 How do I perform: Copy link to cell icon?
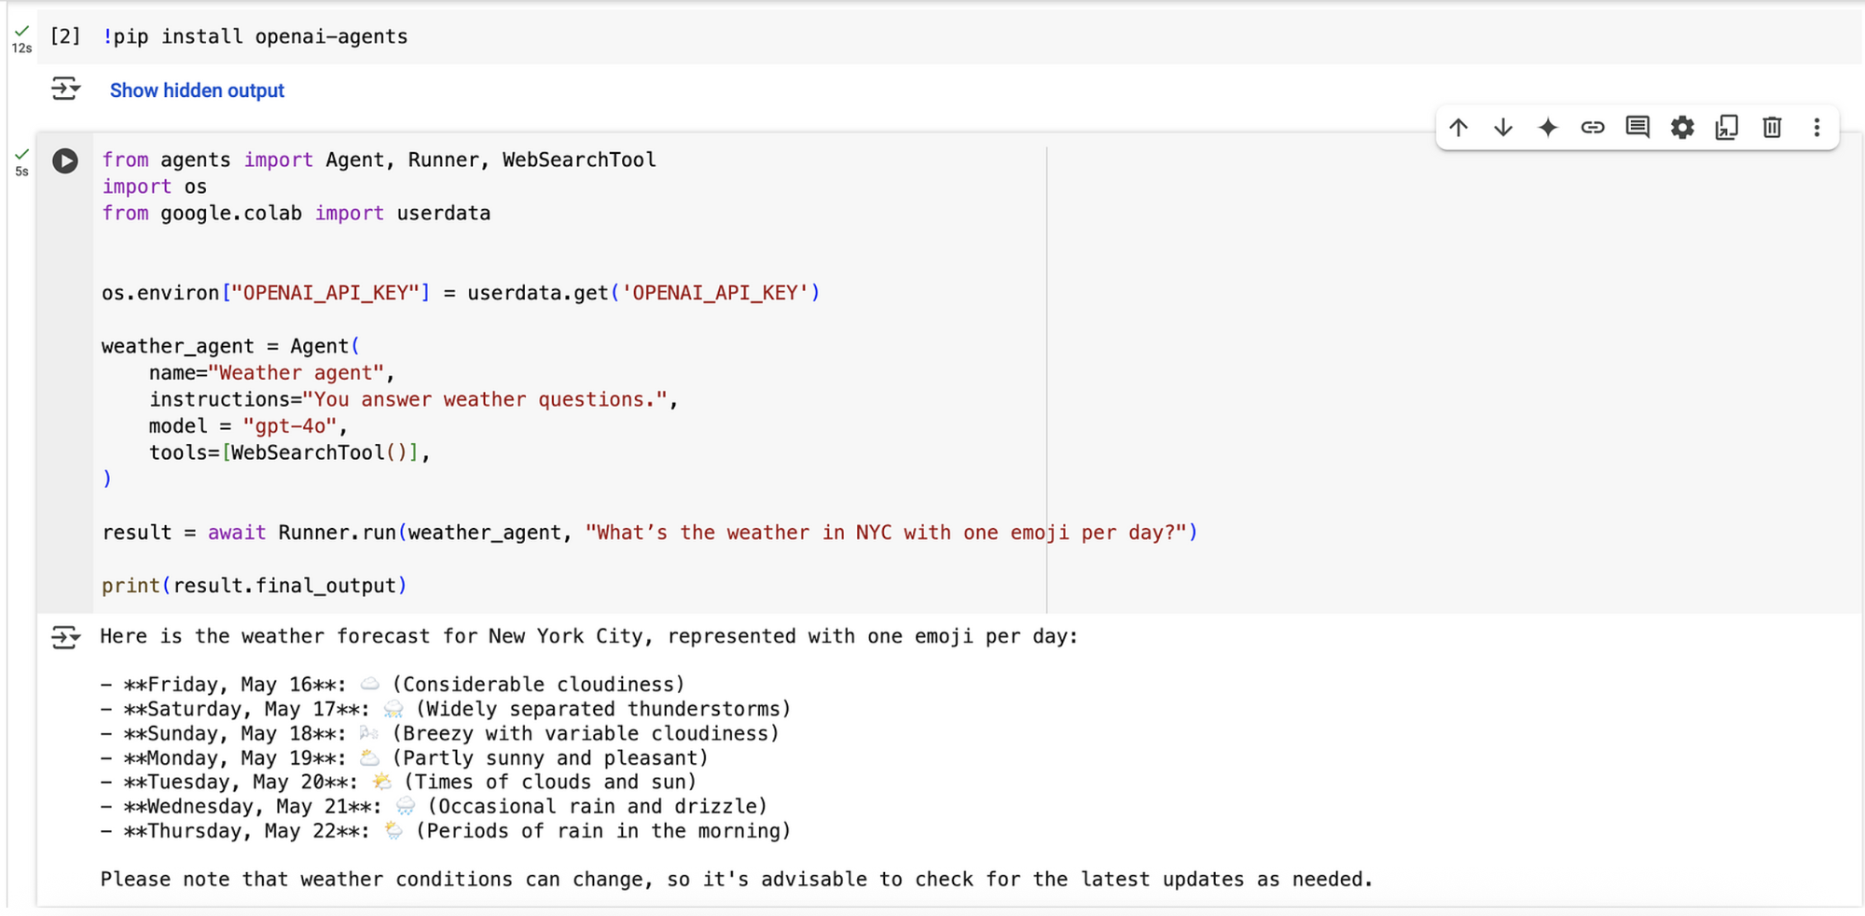click(1593, 127)
